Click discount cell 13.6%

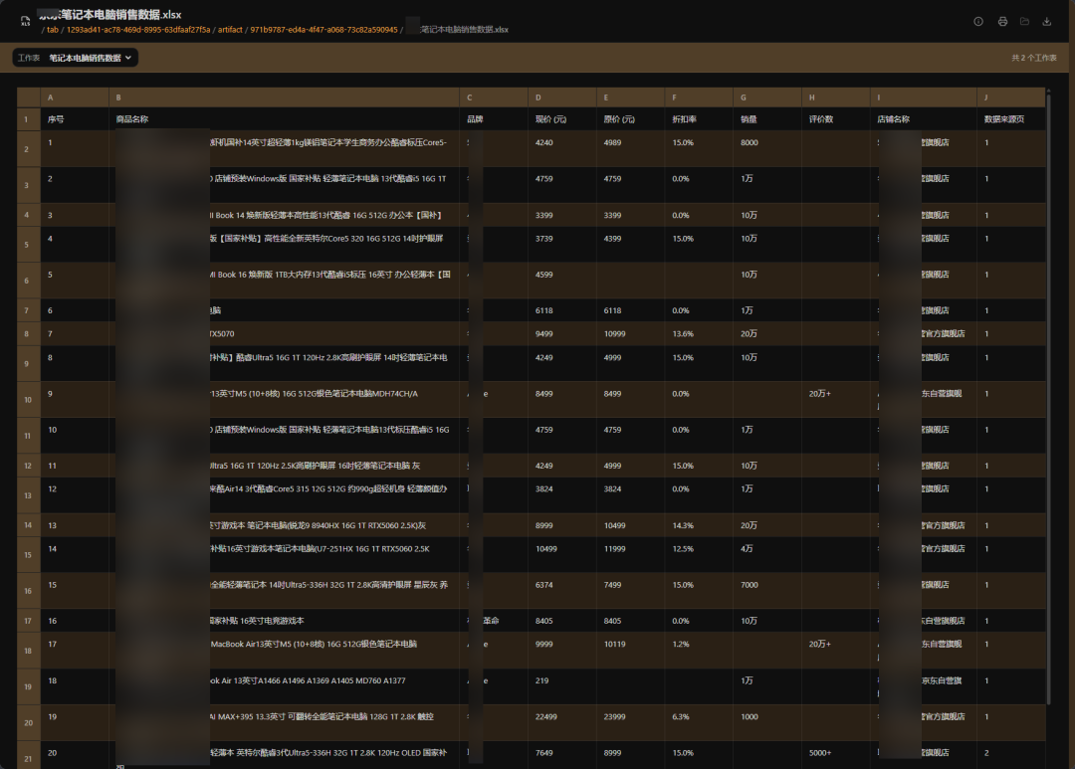click(699, 334)
